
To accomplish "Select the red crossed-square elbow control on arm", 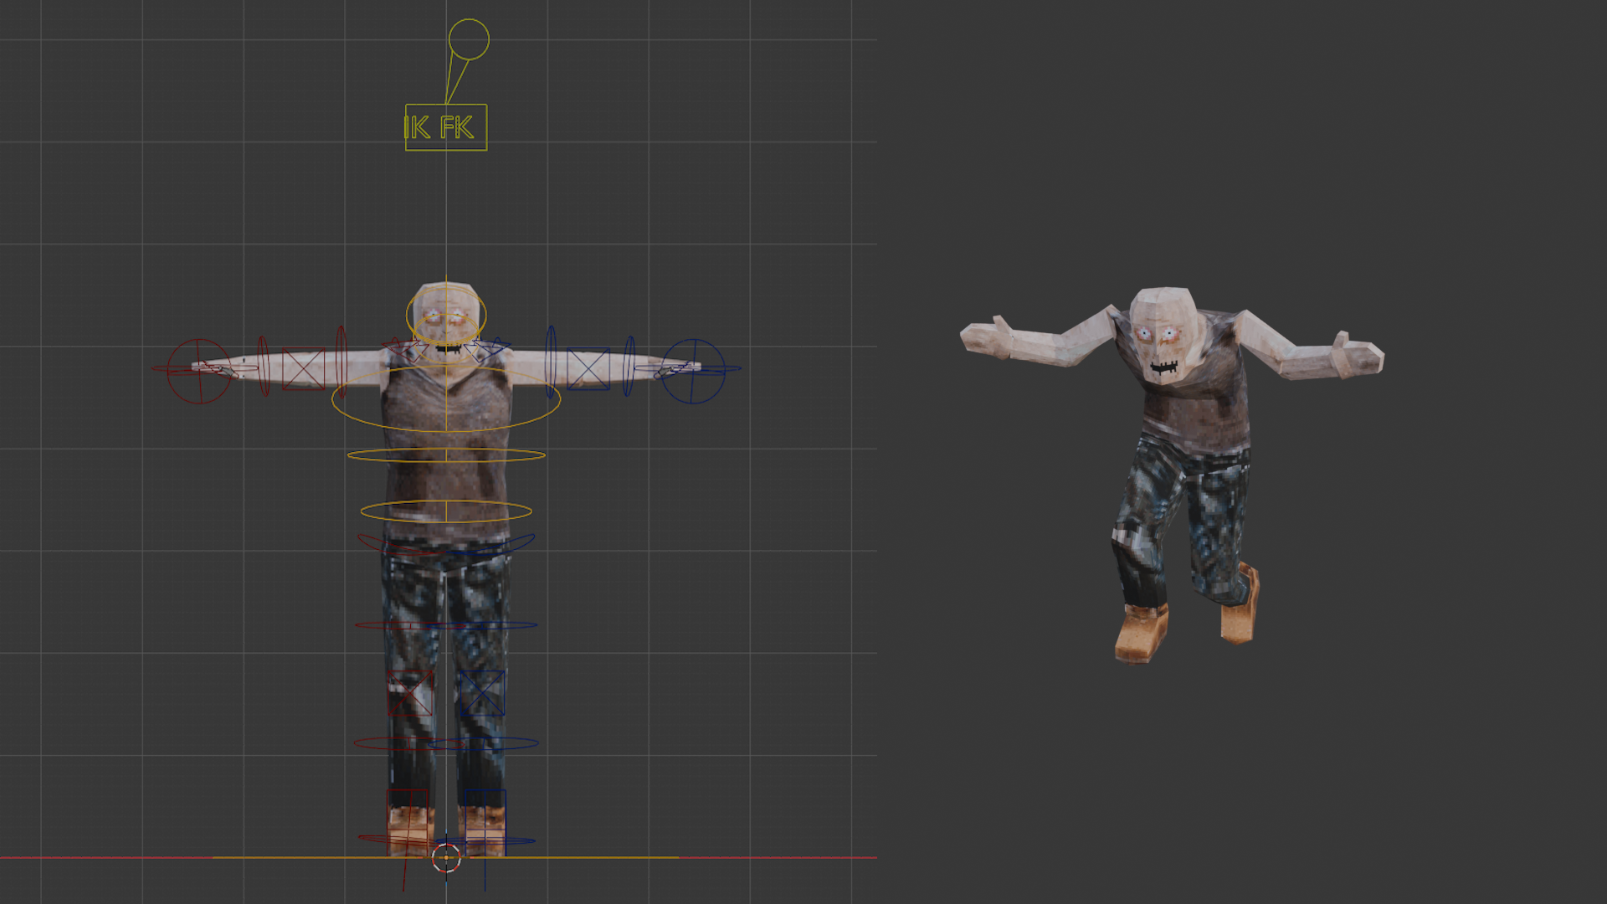I will pos(304,368).
